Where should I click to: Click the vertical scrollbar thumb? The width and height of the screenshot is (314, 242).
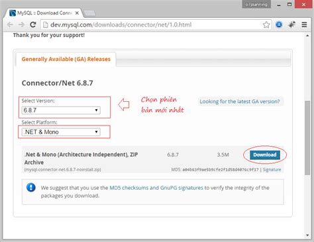pos(307,138)
